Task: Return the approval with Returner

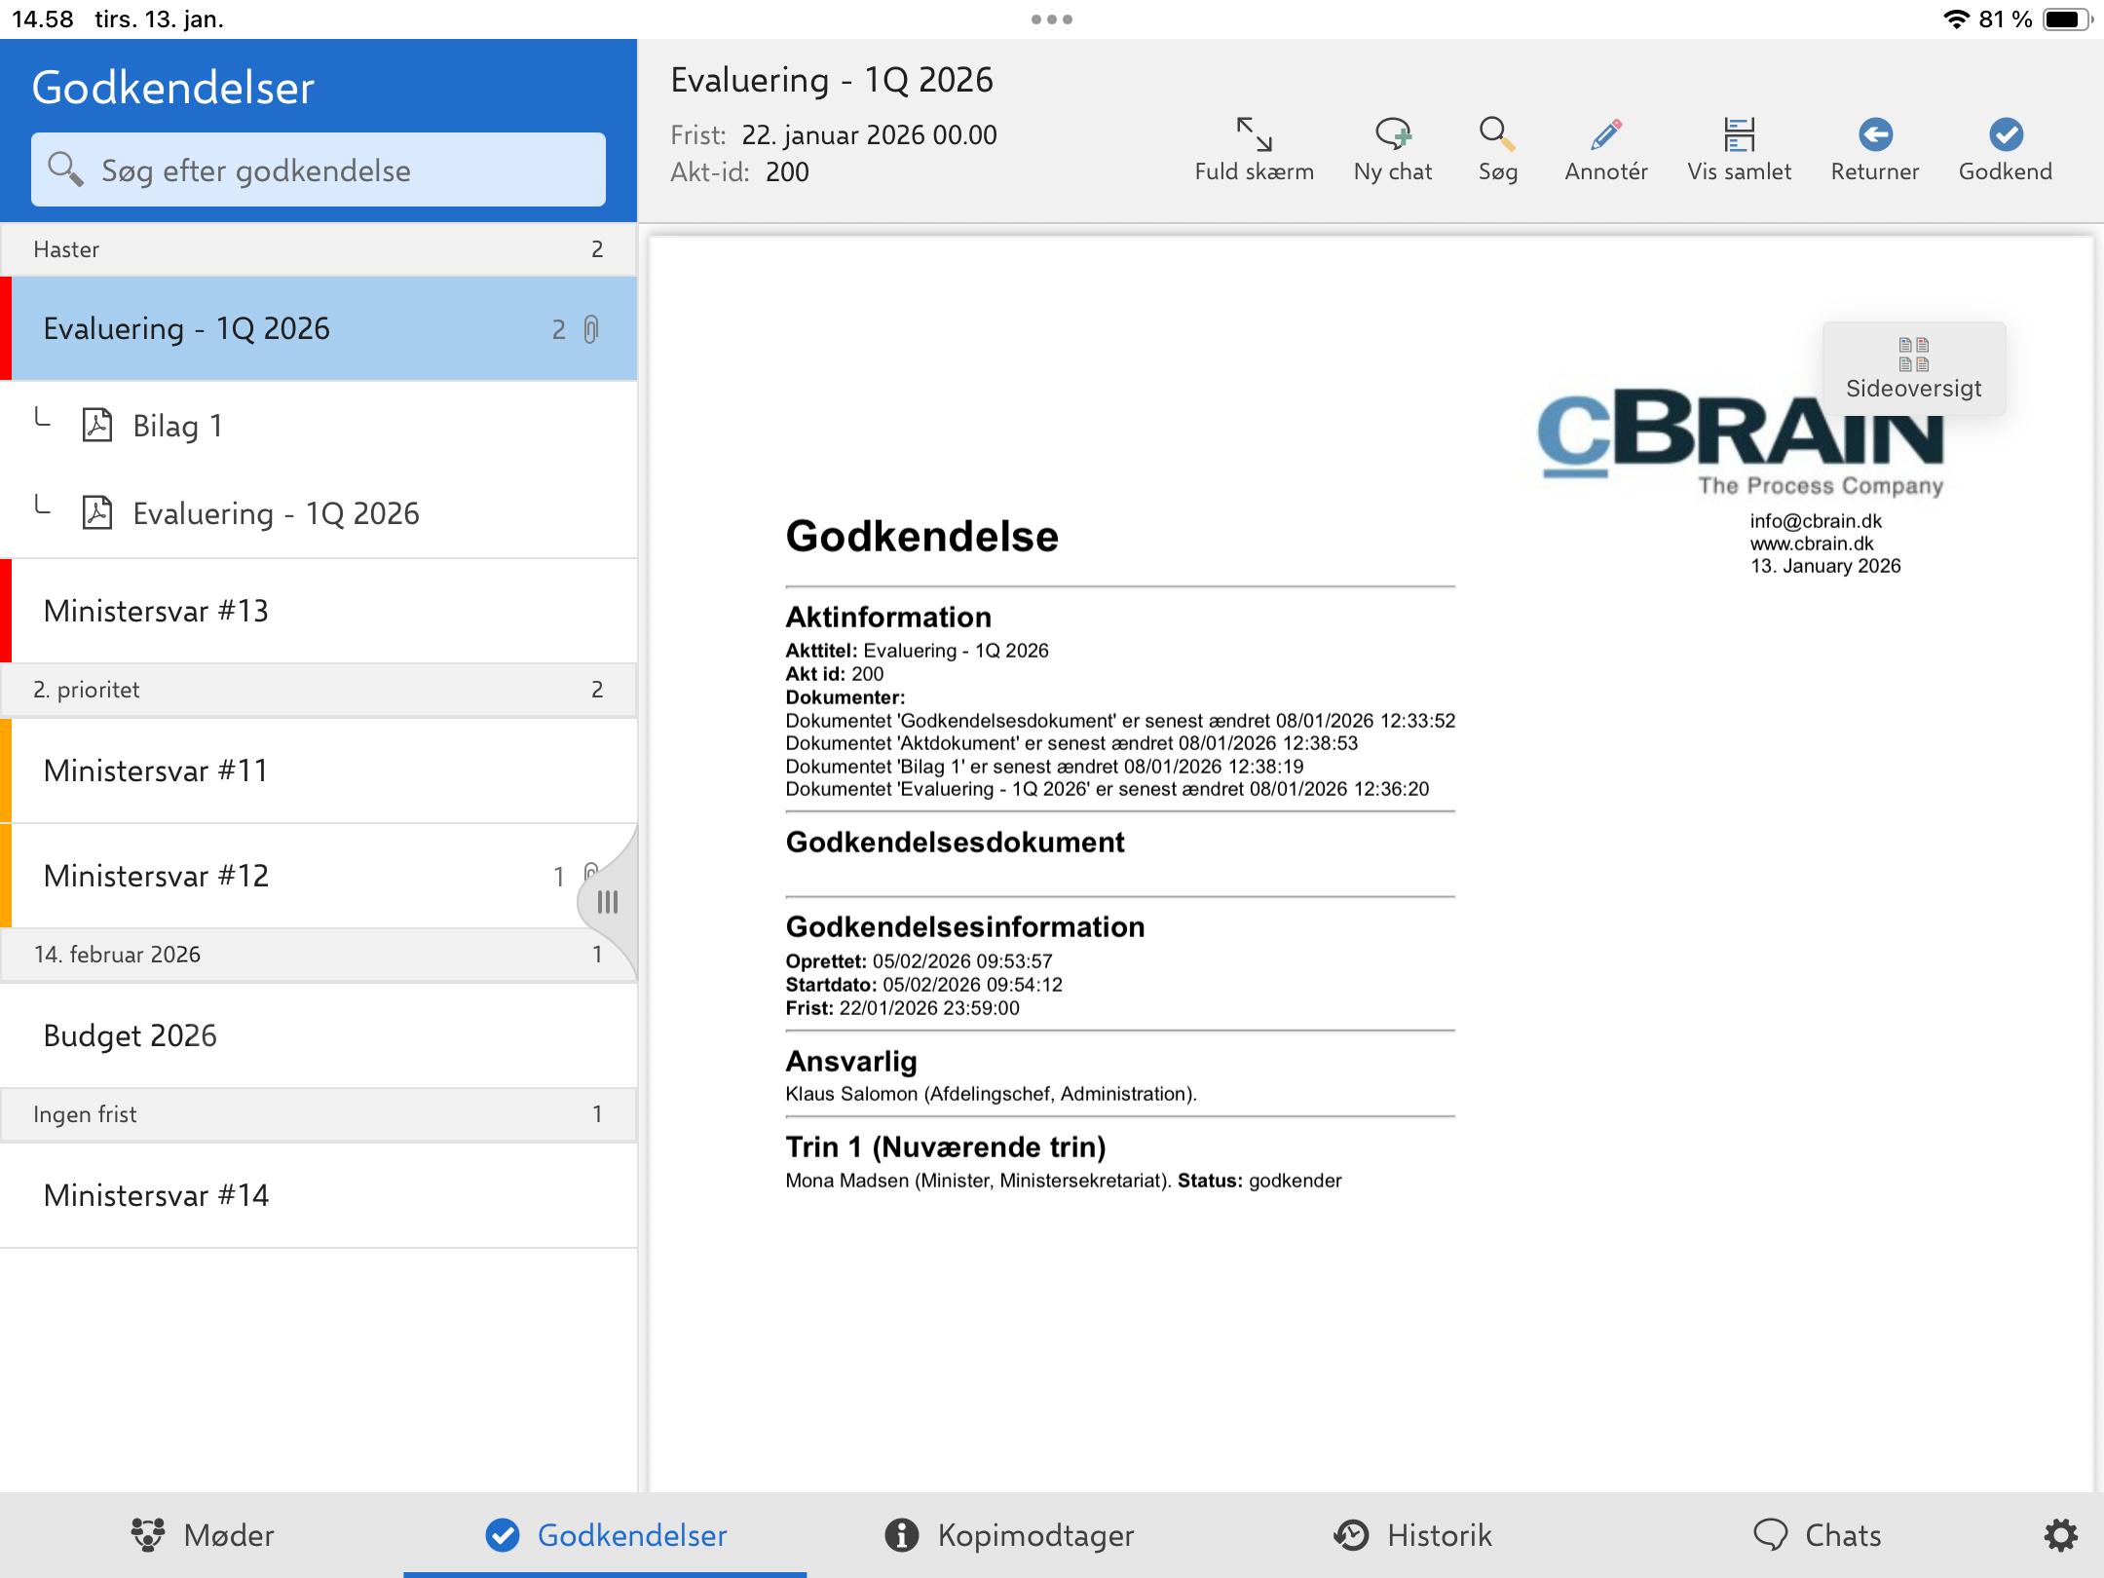Action: [x=1874, y=150]
